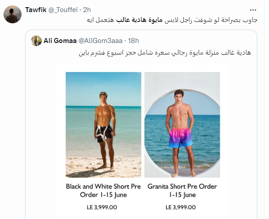Open Tawfik's profile via display name
This screenshot has width=269, height=219.
[x=35, y=10]
